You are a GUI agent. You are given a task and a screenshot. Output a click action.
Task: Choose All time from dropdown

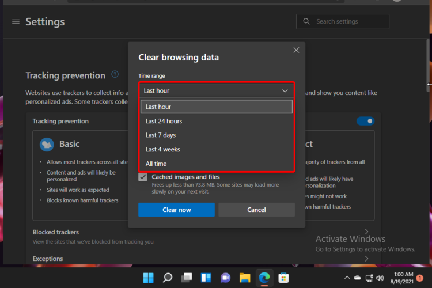click(216, 164)
